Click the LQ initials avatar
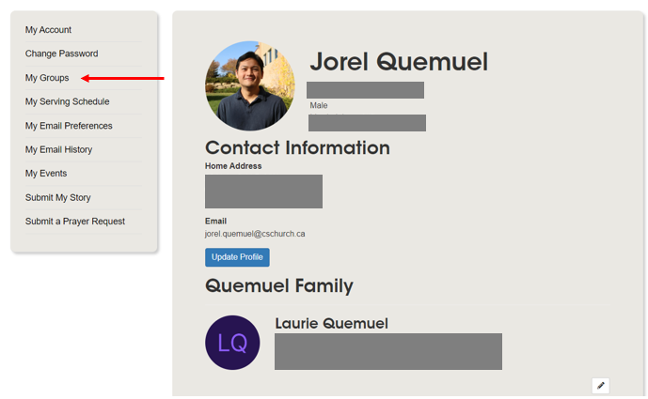Image resolution: width=648 pixels, height=399 pixels. (232, 343)
